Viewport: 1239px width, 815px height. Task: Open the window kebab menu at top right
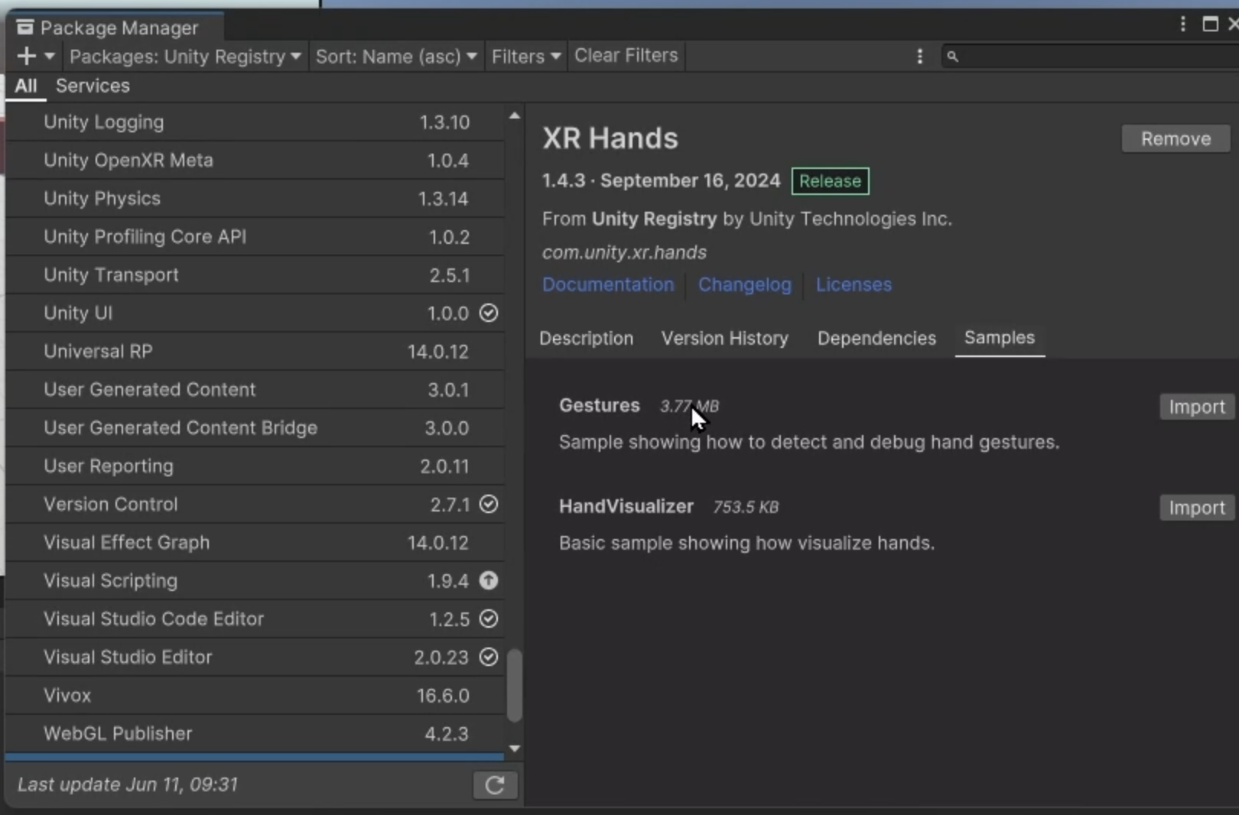pyautogui.click(x=1182, y=24)
